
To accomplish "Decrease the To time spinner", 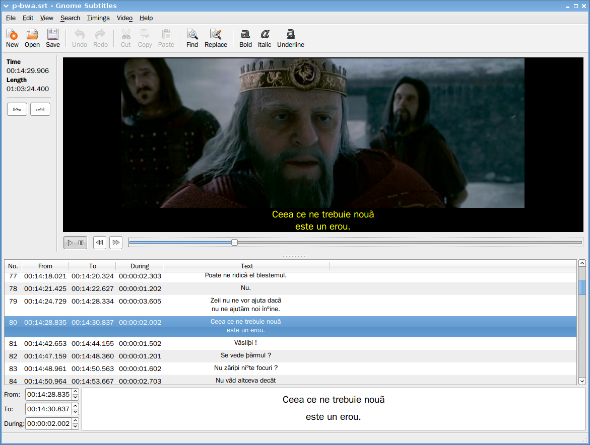I will click(76, 412).
